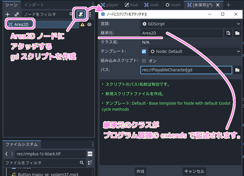Click the file sort icon in FileSystem panel
Viewport: 244px width, 176px height.
pos(91,162)
